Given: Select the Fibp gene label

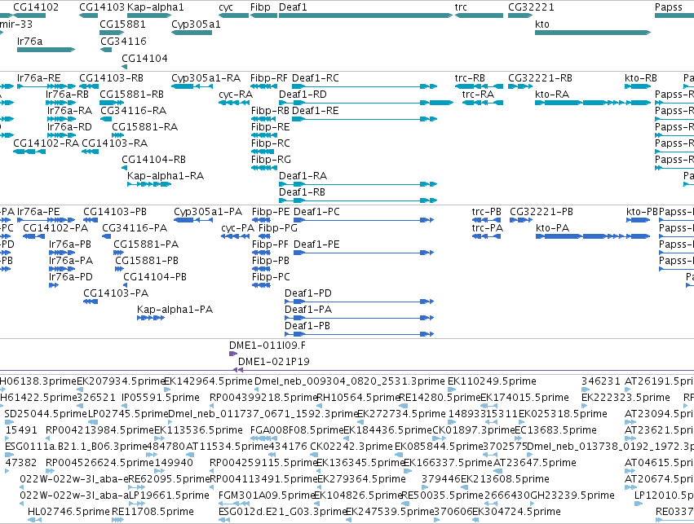Looking at the screenshot, I should [260, 7].
